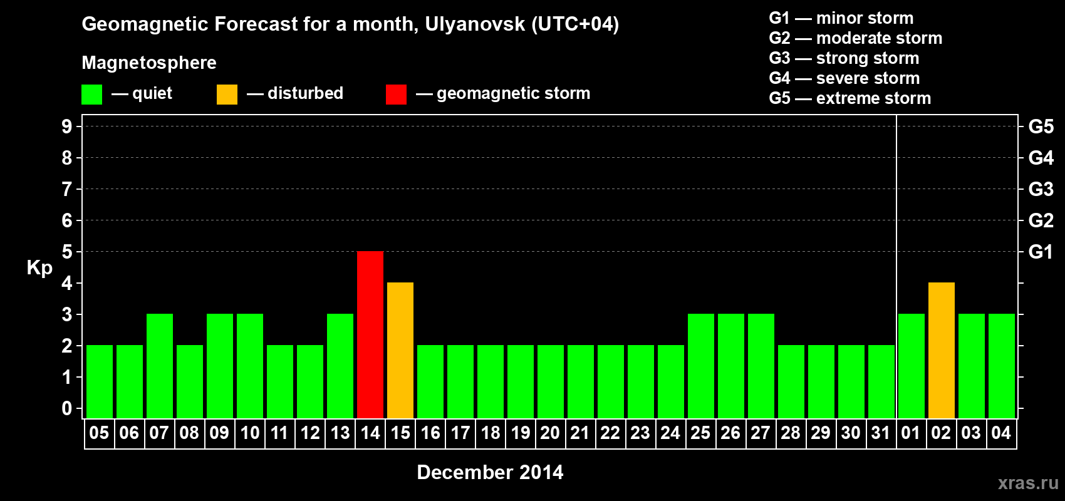Click the date label 02 in January
Image resolution: width=1065 pixels, height=501 pixels.
pyautogui.click(x=941, y=433)
